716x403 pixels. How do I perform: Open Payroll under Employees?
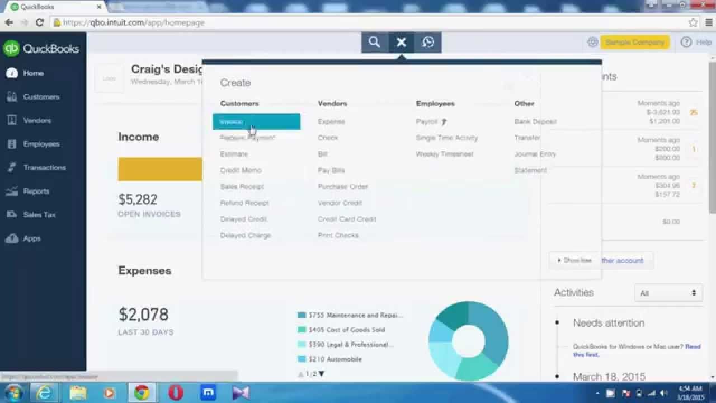(427, 121)
